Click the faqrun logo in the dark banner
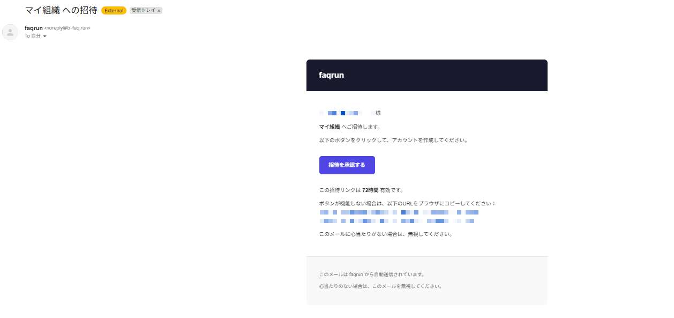 (331, 75)
